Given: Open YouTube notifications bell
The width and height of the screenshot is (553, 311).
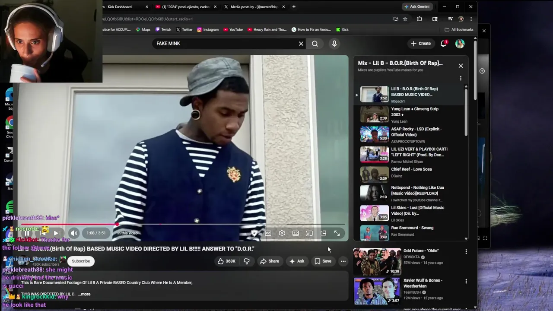Looking at the screenshot, I should (443, 44).
